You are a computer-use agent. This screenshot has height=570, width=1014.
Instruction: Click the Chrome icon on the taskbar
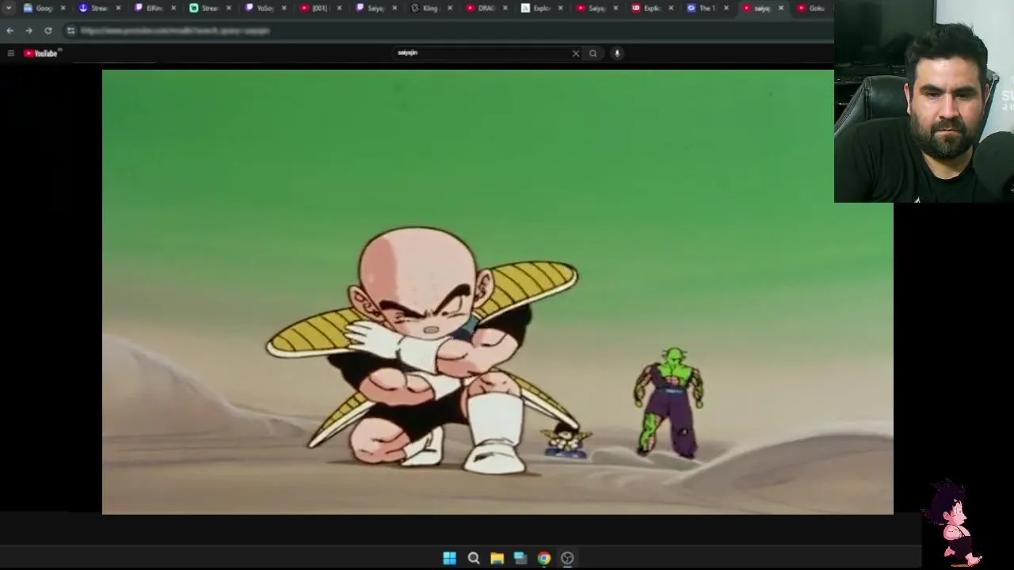[x=543, y=558]
